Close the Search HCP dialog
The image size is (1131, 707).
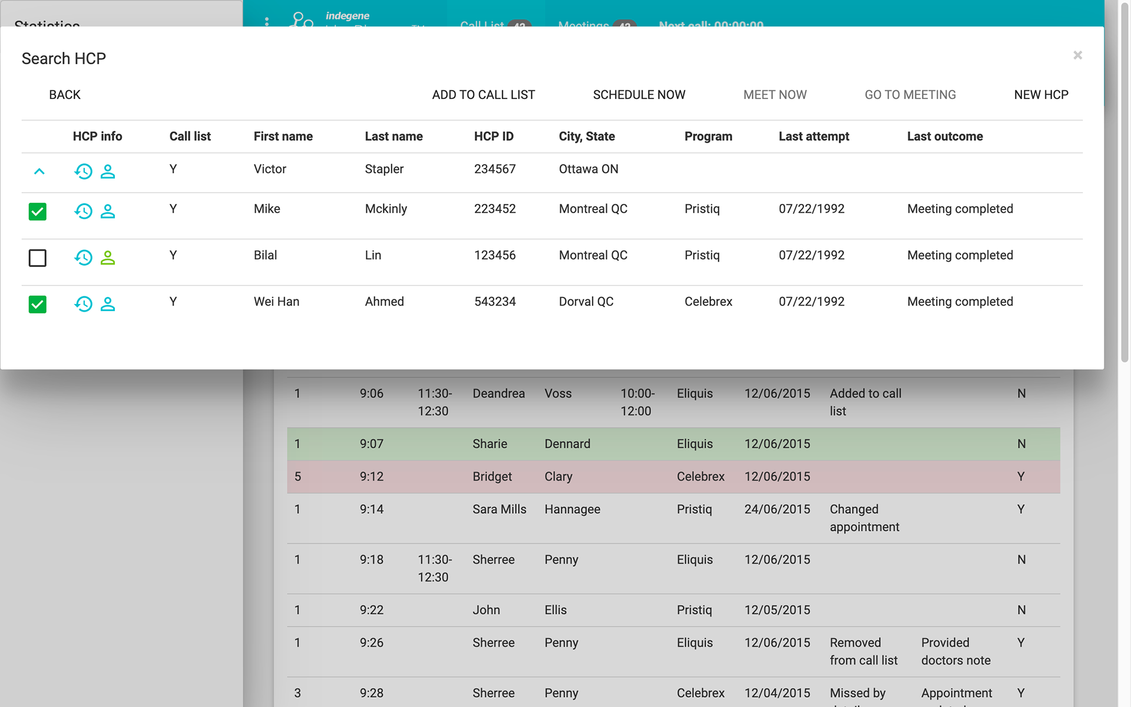tap(1077, 55)
